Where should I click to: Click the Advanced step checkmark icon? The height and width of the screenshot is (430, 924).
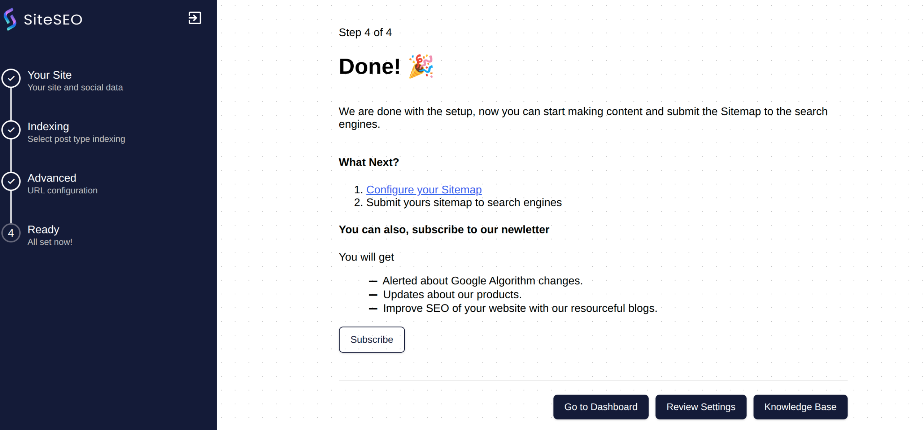coord(11,181)
